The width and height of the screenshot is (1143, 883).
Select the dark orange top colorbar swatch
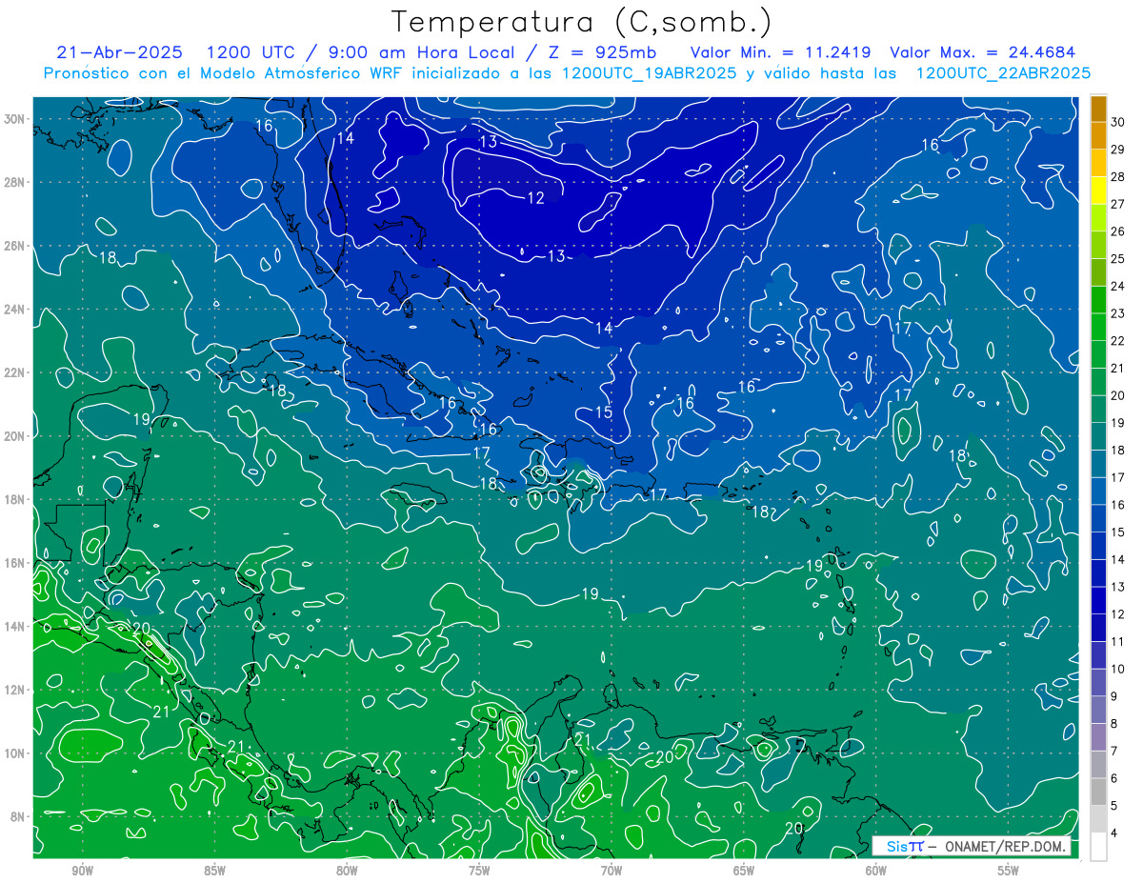click(x=1098, y=108)
